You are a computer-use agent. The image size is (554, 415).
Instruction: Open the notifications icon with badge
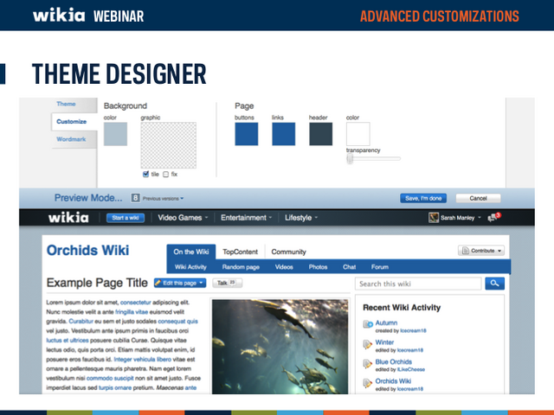pyautogui.click(x=494, y=217)
